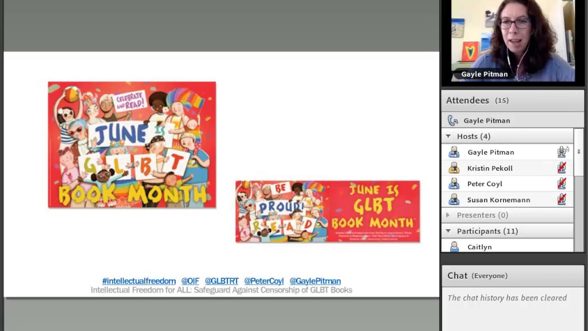Click Gayle Pitman's host avatar icon
The height and width of the screenshot is (331, 588).
454,152
